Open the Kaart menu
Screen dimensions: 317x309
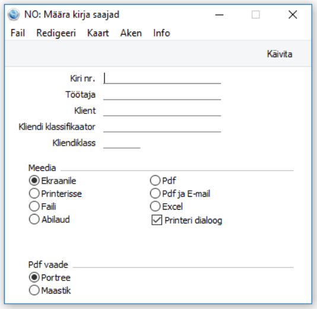[x=98, y=33]
